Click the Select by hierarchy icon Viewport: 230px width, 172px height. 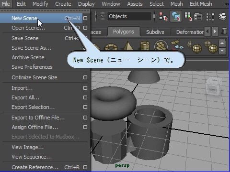click(163, 16)
